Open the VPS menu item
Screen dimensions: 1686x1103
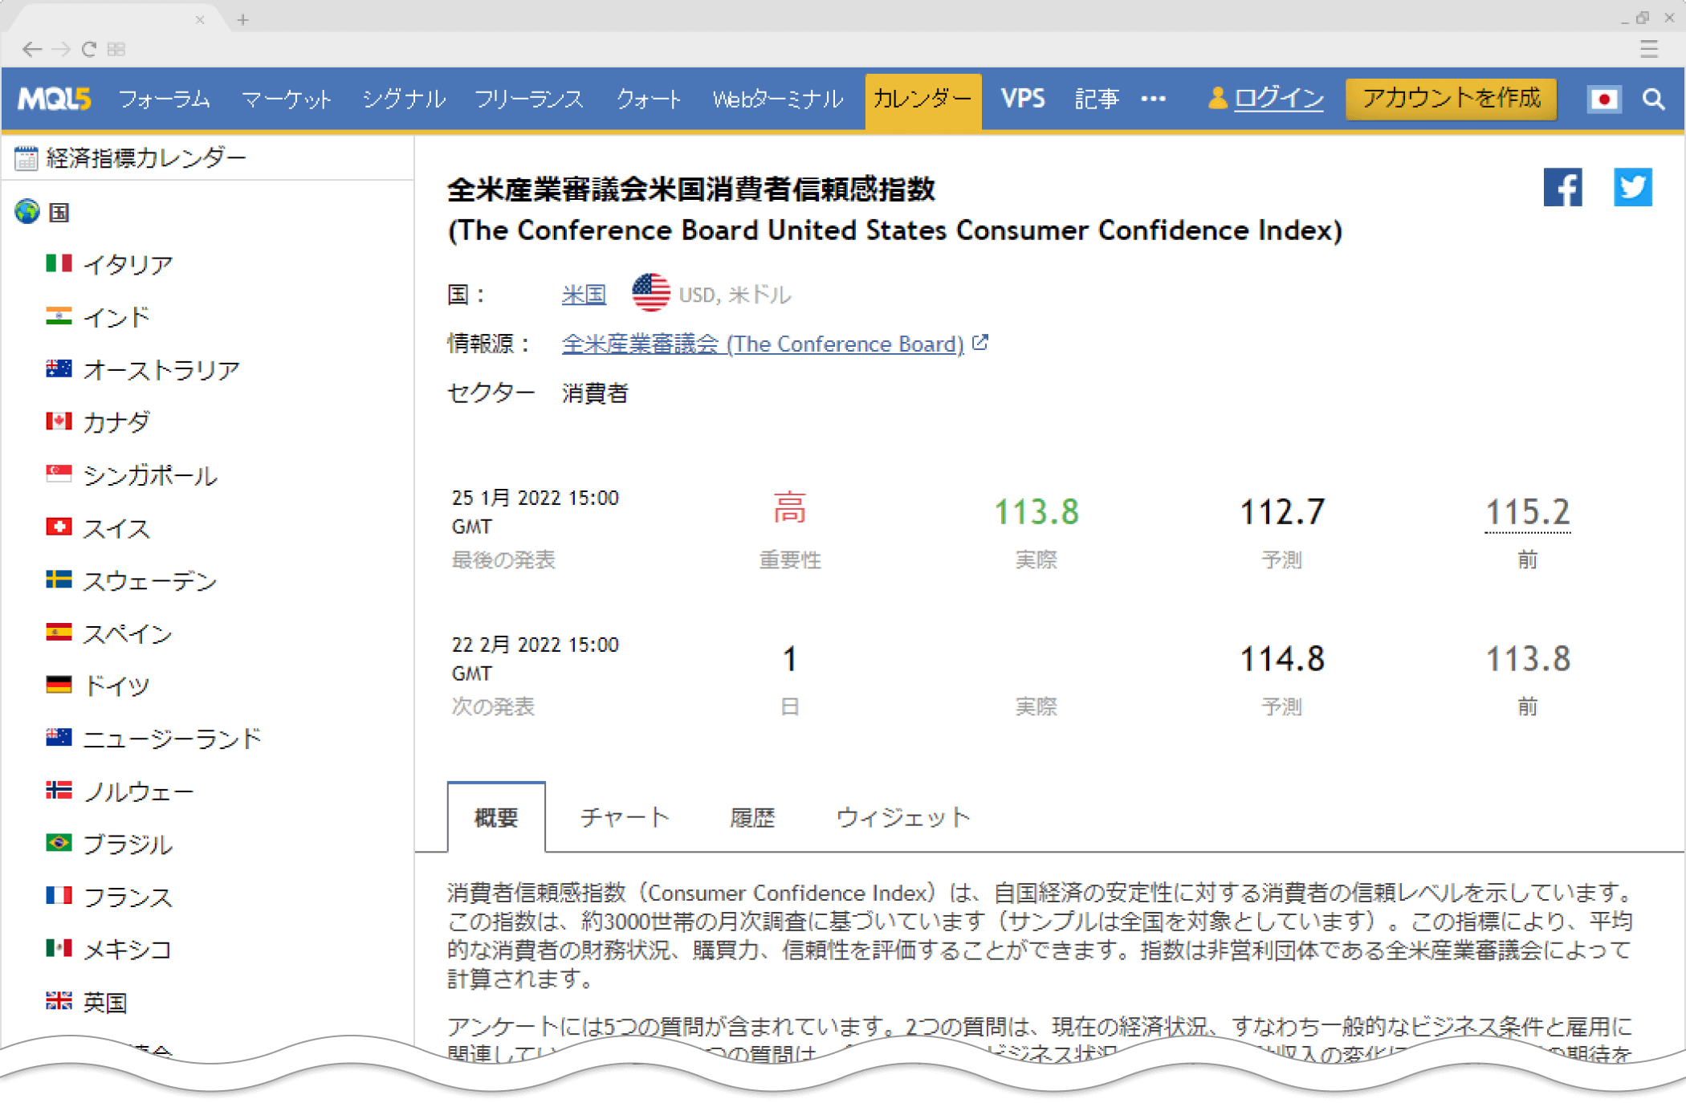(1023, 99)
